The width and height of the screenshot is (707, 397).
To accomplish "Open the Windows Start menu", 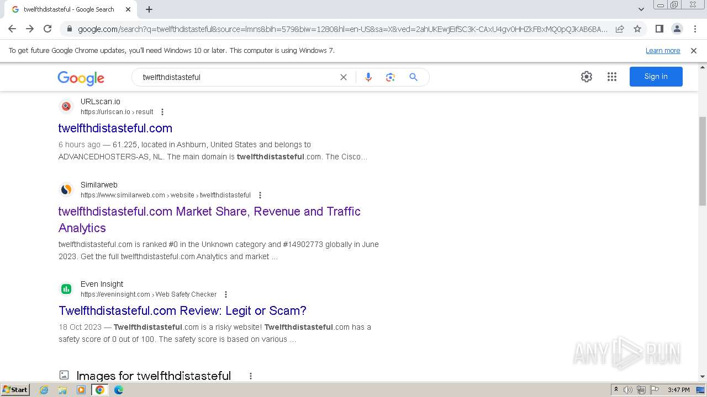I will tap(15, 390).
